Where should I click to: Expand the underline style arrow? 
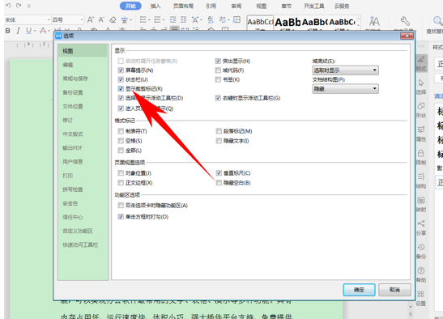click(x=35, y=31)
